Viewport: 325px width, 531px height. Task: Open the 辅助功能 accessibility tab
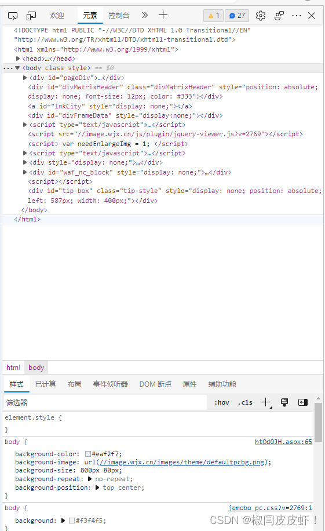(222, 384)
